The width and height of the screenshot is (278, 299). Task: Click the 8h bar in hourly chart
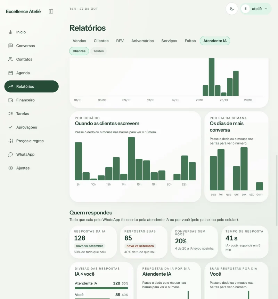pyautogui.click(x=79, y=161)
